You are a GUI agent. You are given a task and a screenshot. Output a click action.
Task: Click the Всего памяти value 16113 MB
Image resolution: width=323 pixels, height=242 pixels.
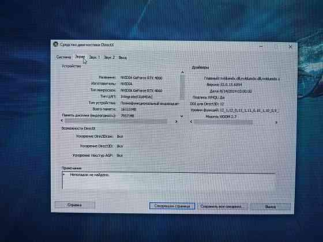point(129,109)
